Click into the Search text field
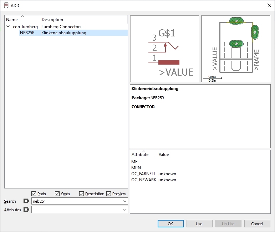 point(77,201)
